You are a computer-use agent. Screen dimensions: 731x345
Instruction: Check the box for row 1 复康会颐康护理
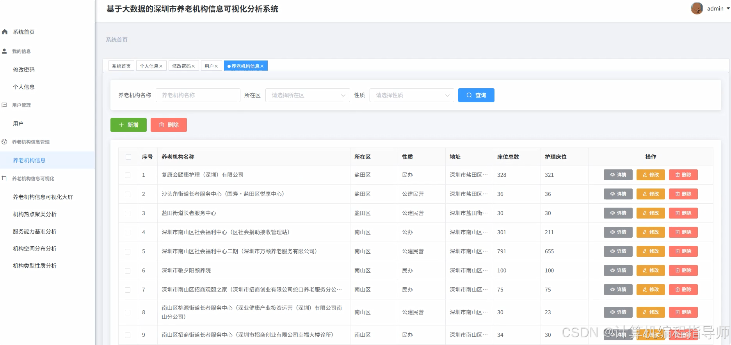(x=128, y=175)
